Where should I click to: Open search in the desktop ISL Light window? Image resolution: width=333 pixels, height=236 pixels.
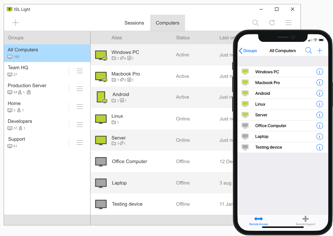click(255, 23)
